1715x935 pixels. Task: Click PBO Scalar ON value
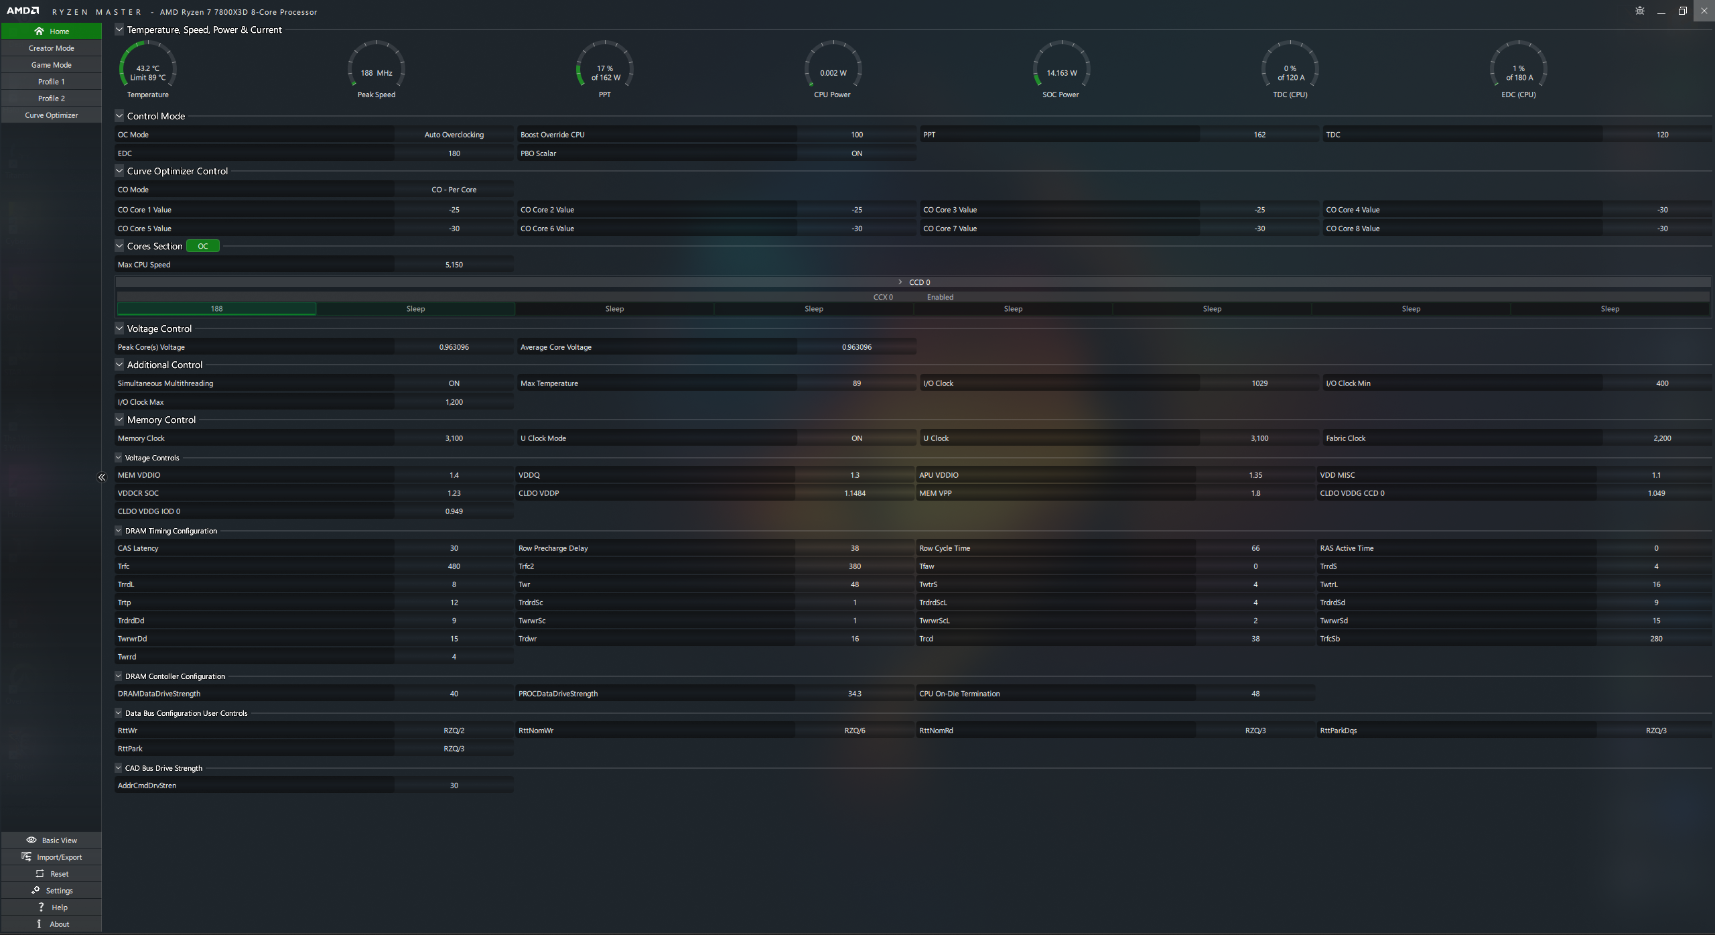(857, 153)
